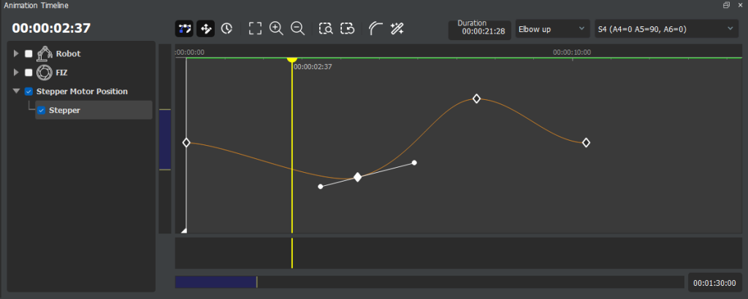Image resolution: width=748 pixels, height=299 pixels.
Task: Select the Stepper track item
Action: (64, 110)
